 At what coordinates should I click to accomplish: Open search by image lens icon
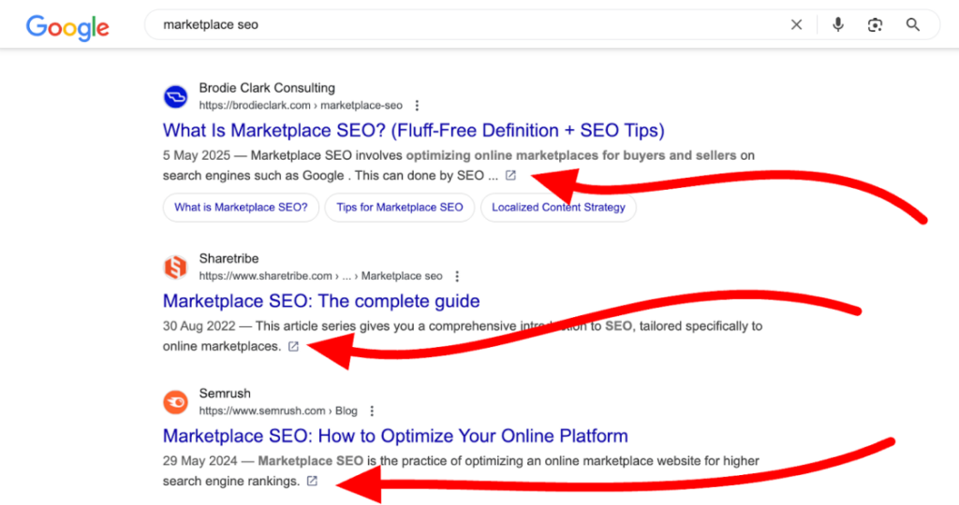click(875, 25)
